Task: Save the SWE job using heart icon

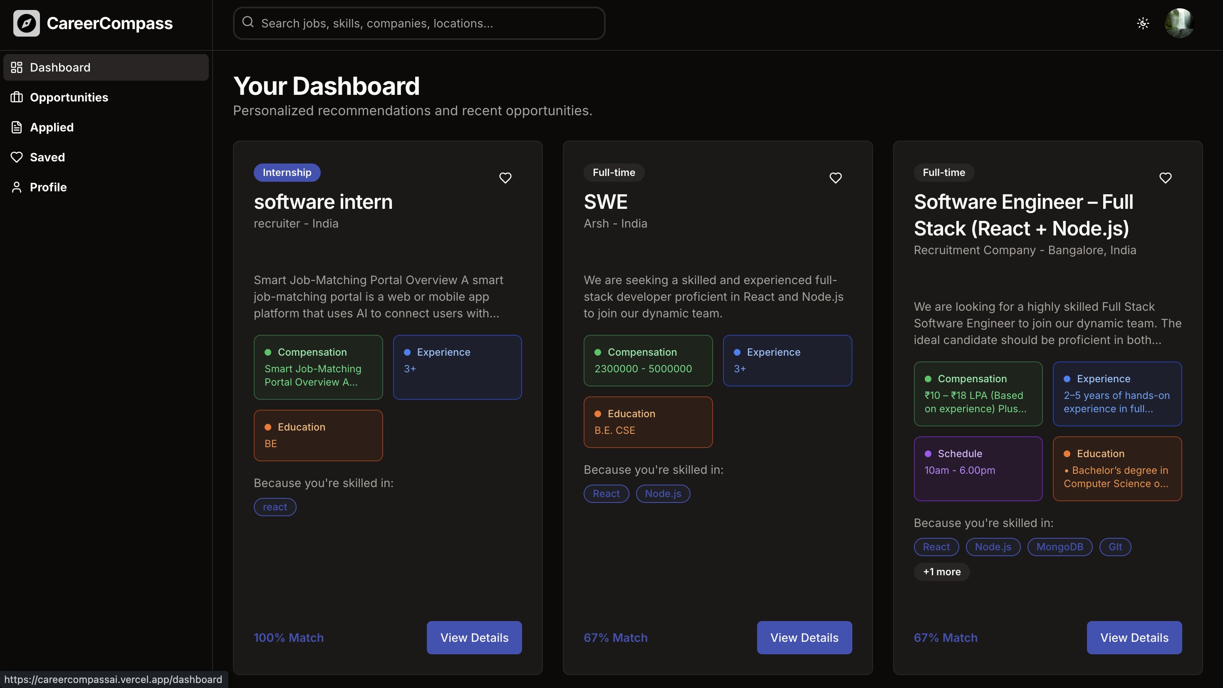Action: click(835, 178)
